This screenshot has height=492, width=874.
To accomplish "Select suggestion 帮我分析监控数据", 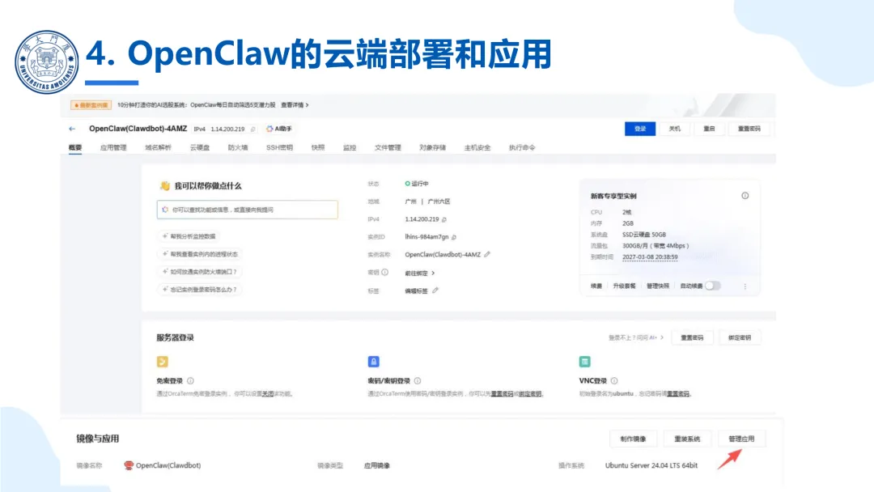I will coord(189,236).
